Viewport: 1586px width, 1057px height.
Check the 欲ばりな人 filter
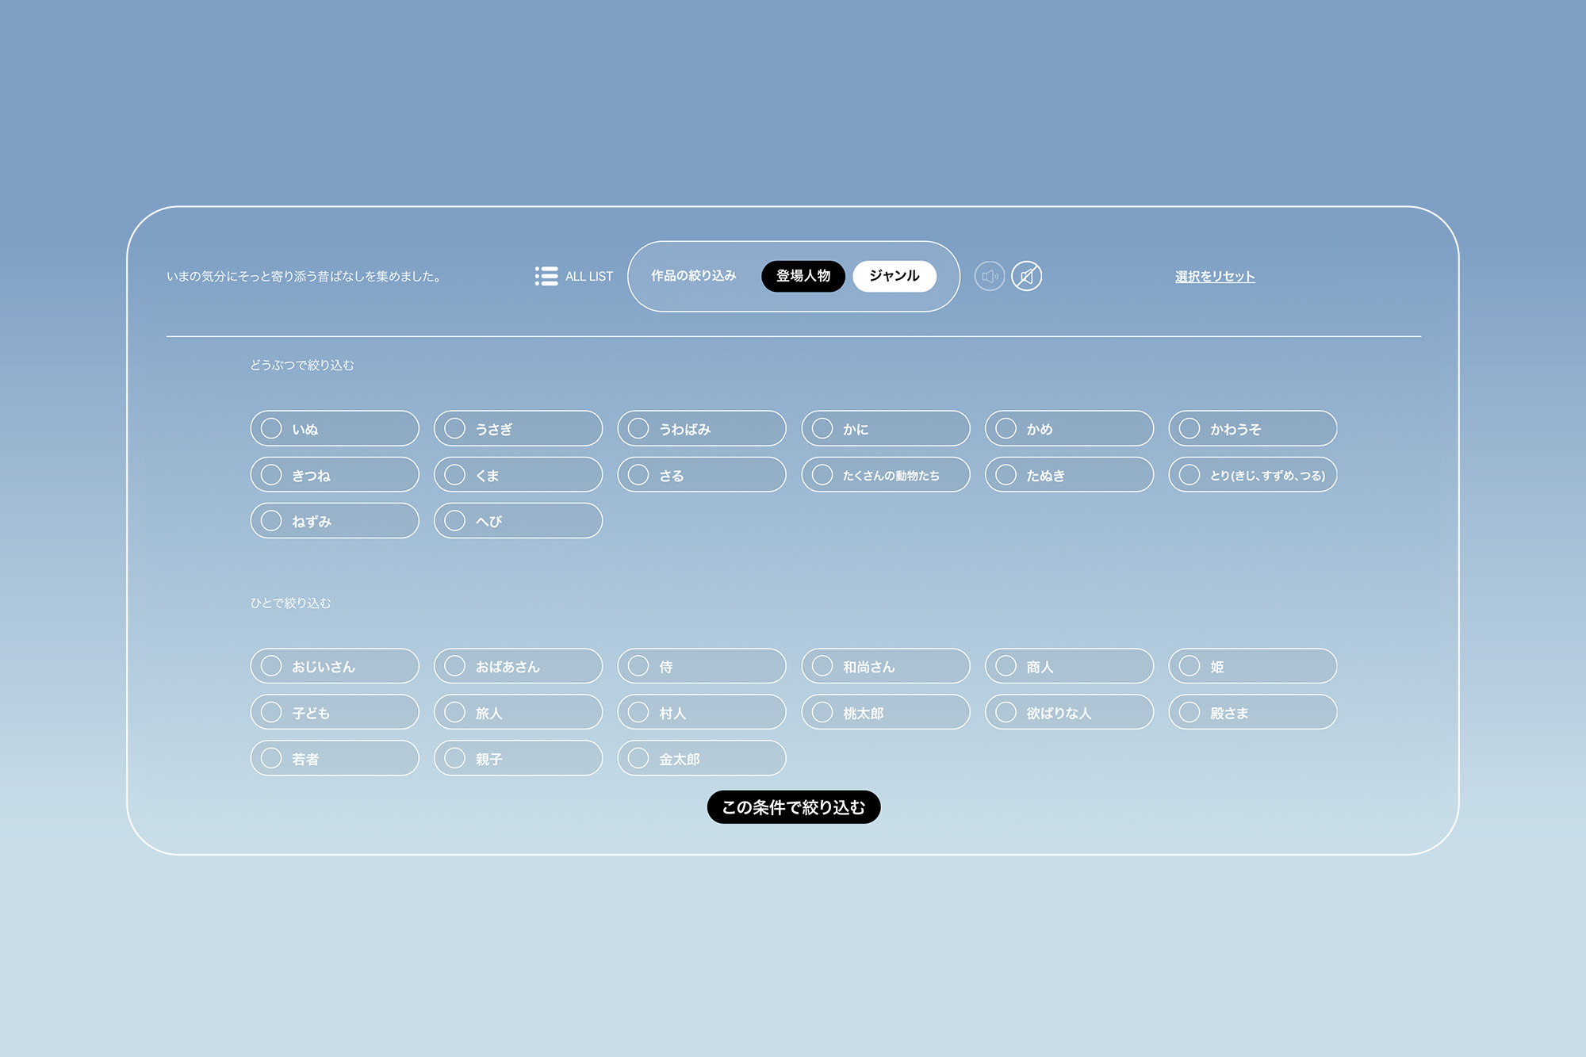point(1068,712)
